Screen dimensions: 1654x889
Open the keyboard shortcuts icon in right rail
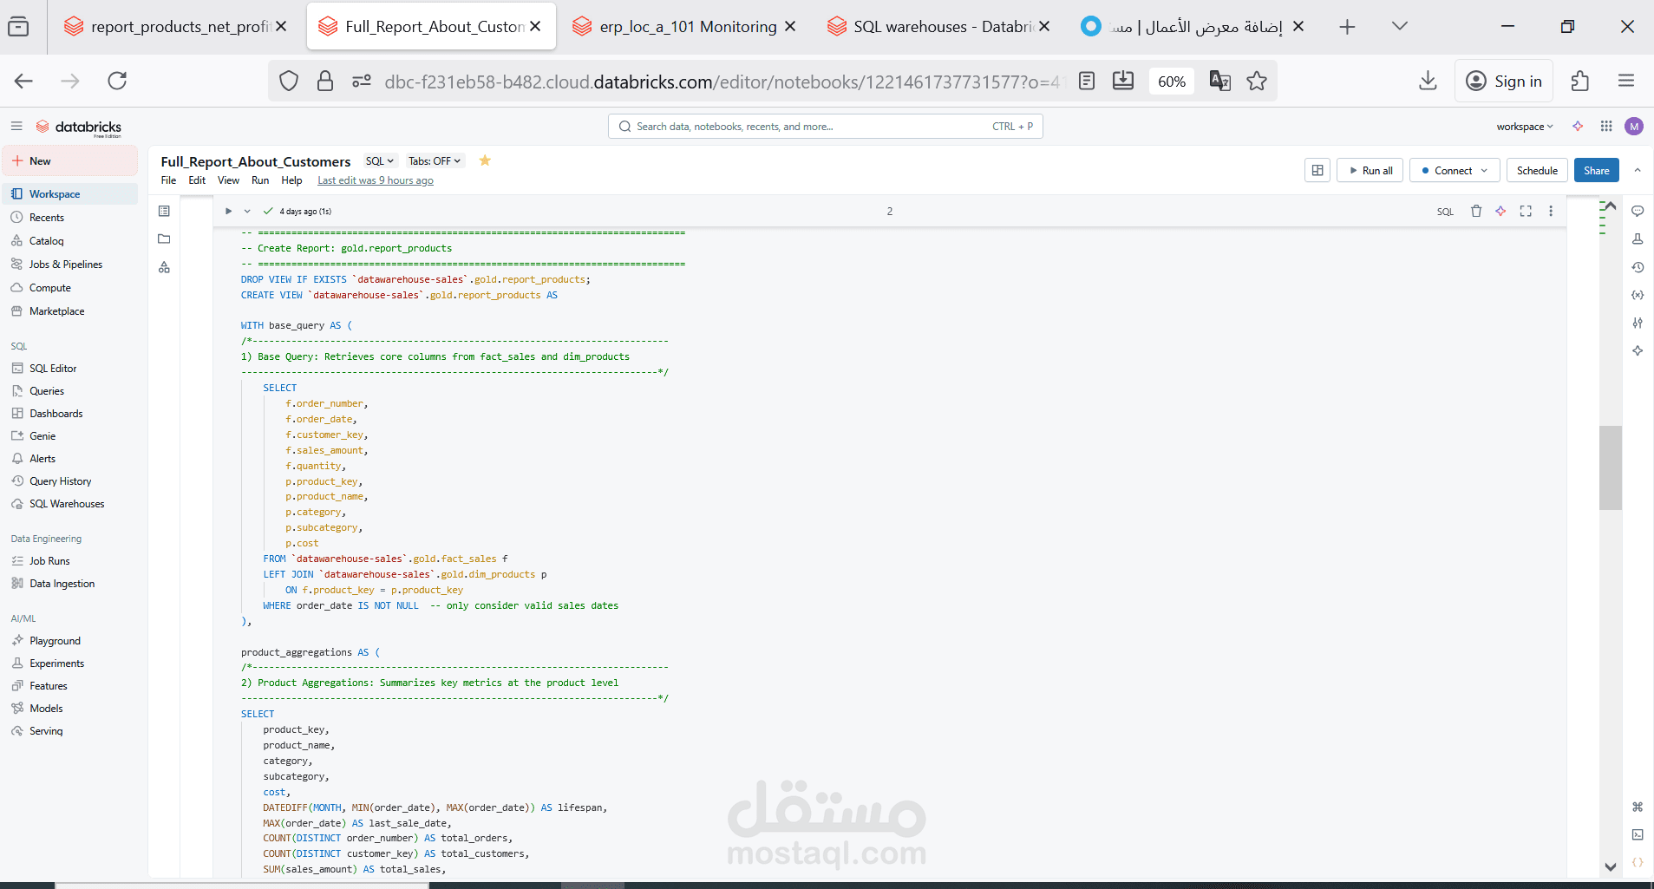[x=1638, y=807]
